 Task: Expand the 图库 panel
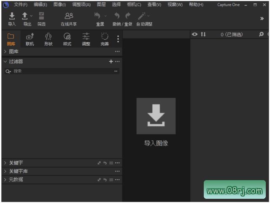click(x=5, y=52)
